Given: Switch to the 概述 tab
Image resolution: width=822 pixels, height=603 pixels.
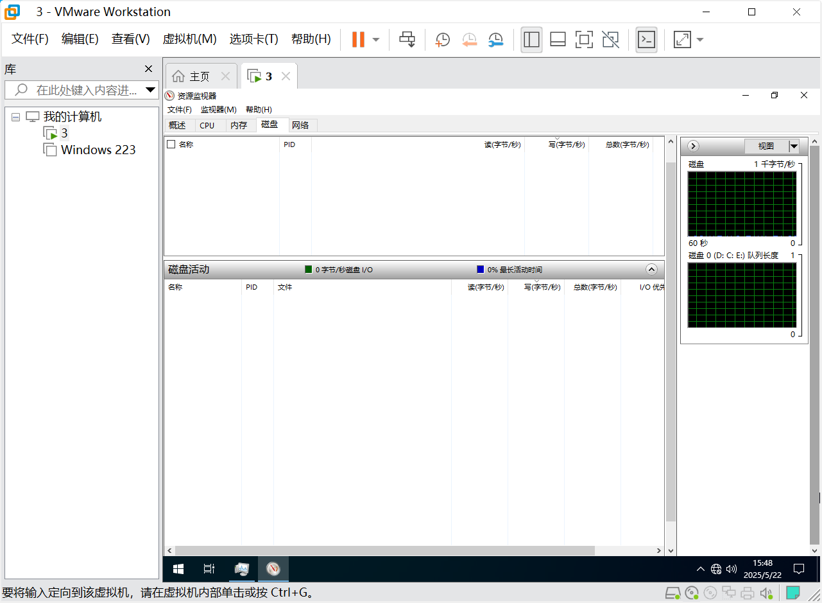Looking at the screenshot, I should [177, 125].
